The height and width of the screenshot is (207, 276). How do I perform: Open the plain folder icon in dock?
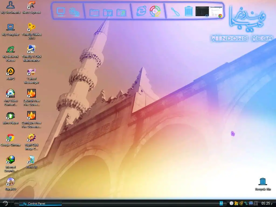94,12
